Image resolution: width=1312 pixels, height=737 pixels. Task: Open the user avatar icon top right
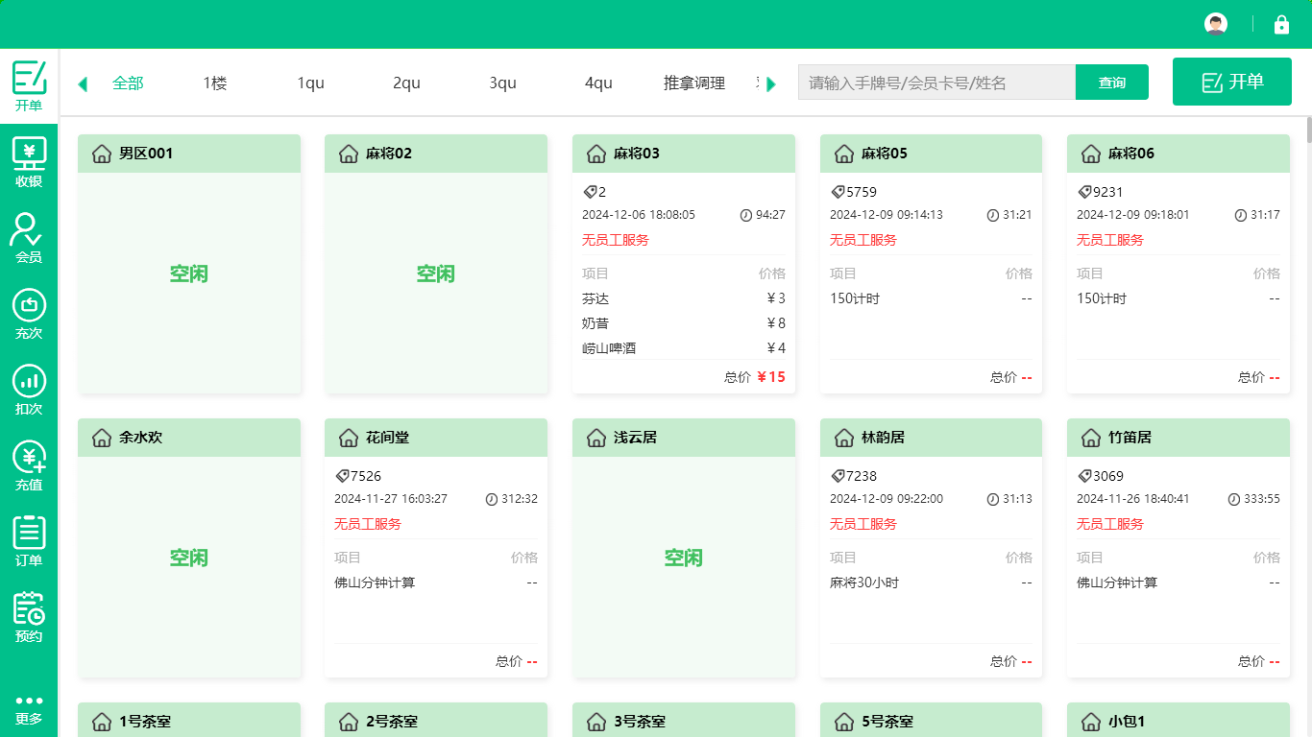point(1215,24)
